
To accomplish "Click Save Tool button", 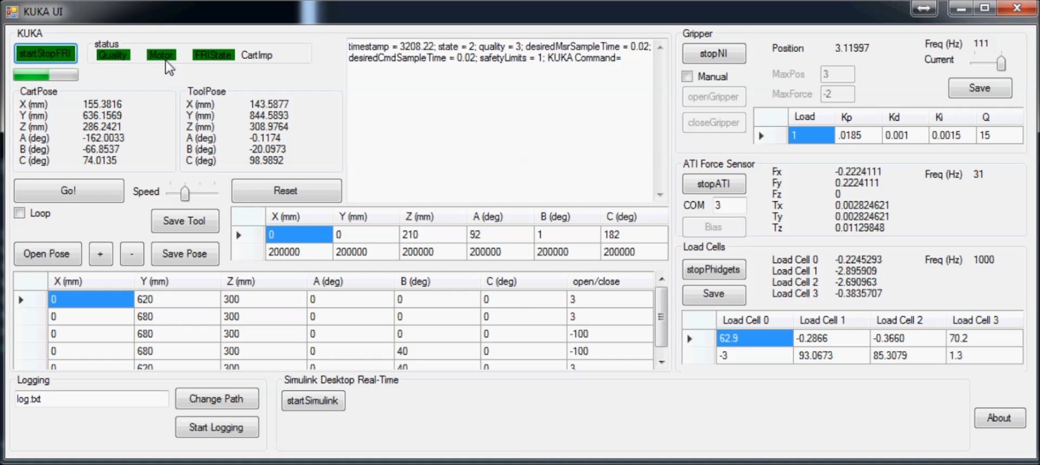I will click(185, 221).
